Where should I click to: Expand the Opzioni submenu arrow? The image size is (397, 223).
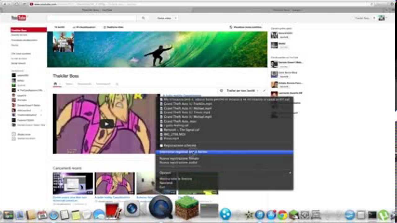tap(290, 173)
